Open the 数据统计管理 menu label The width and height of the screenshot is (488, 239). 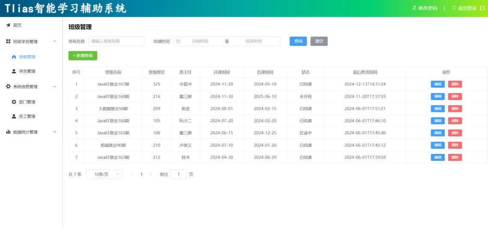click(x=25, y=132)
